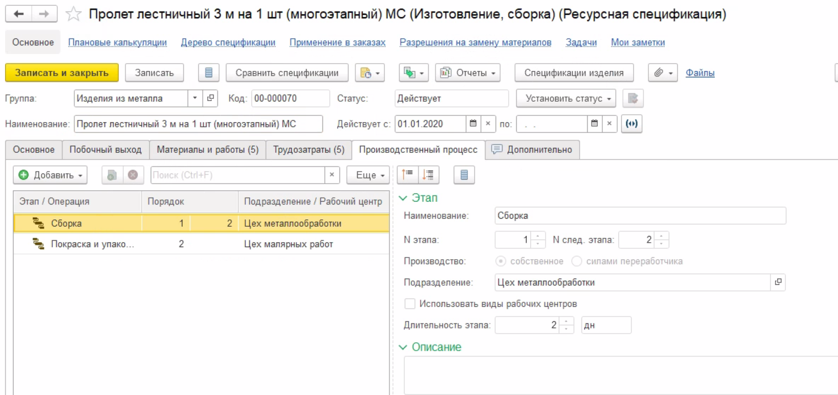Expand the 'Добавить' dropdown button
Screen dimensions: 838x395
[x=50, y=175]
